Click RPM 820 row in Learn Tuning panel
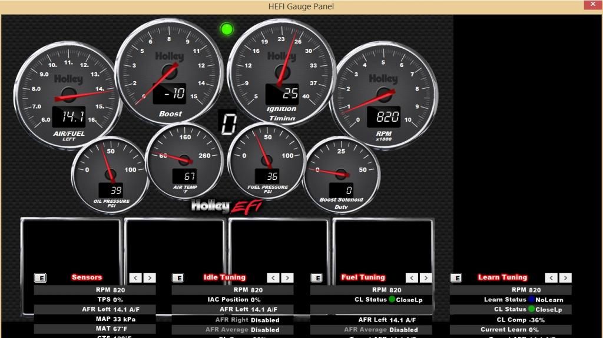Image resolution: width=603 pixels, height=338 pixels. click(511, 290)
